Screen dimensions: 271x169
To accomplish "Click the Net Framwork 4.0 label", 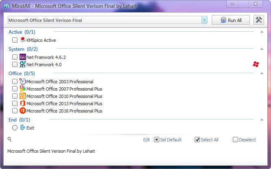I will (44, 65).
